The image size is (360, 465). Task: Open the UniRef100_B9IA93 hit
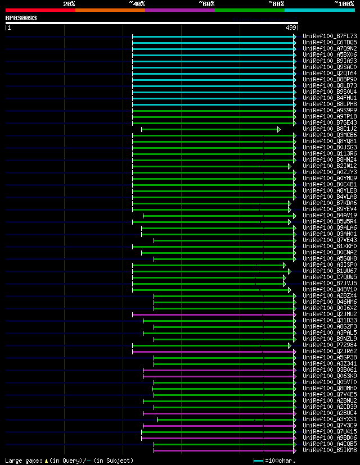tap(330, 61)
